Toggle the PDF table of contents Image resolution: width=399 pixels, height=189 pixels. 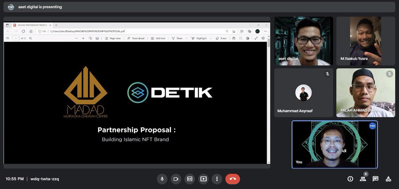7,38
